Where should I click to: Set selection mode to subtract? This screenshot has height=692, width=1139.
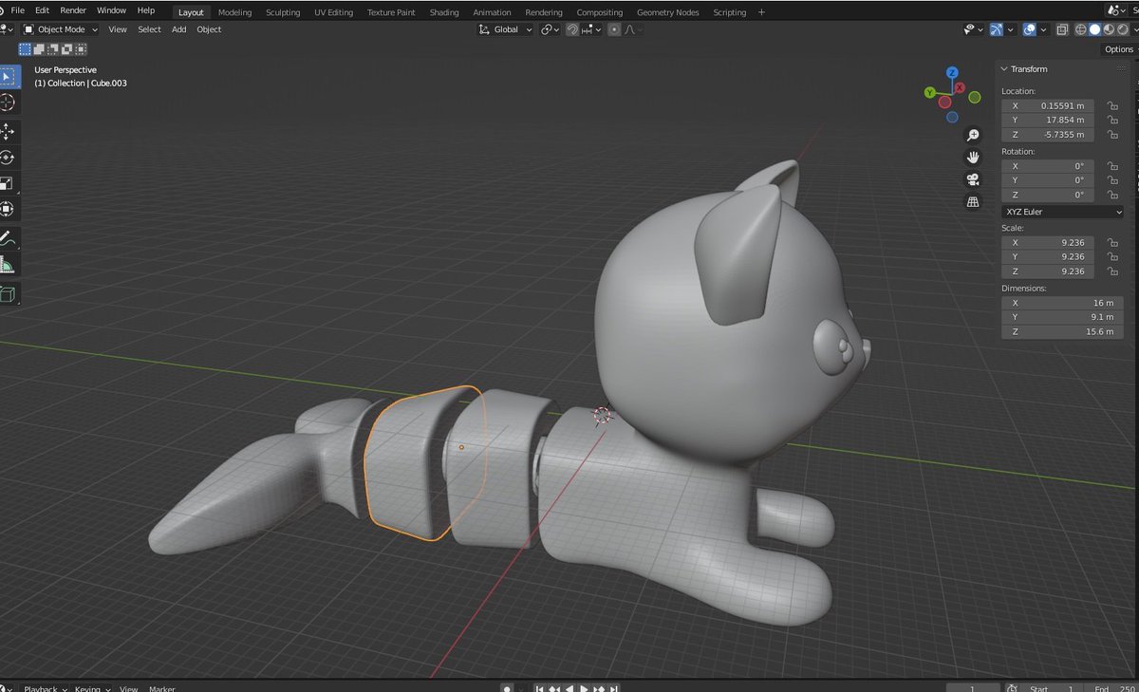tap(53, 48)
